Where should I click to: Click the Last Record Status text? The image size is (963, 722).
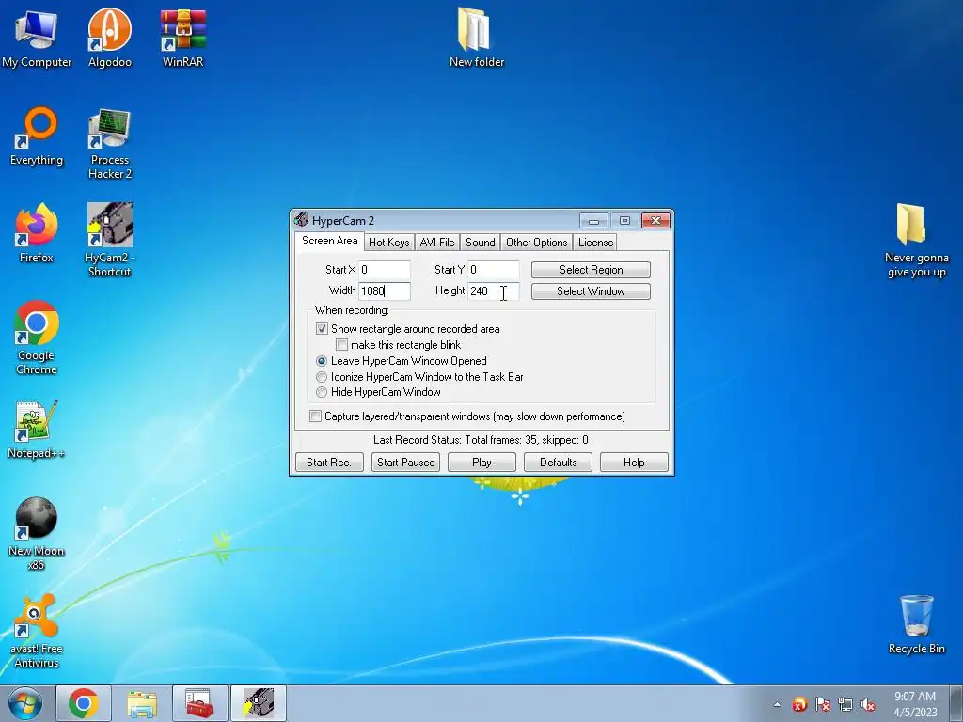(x=481, y=440)
